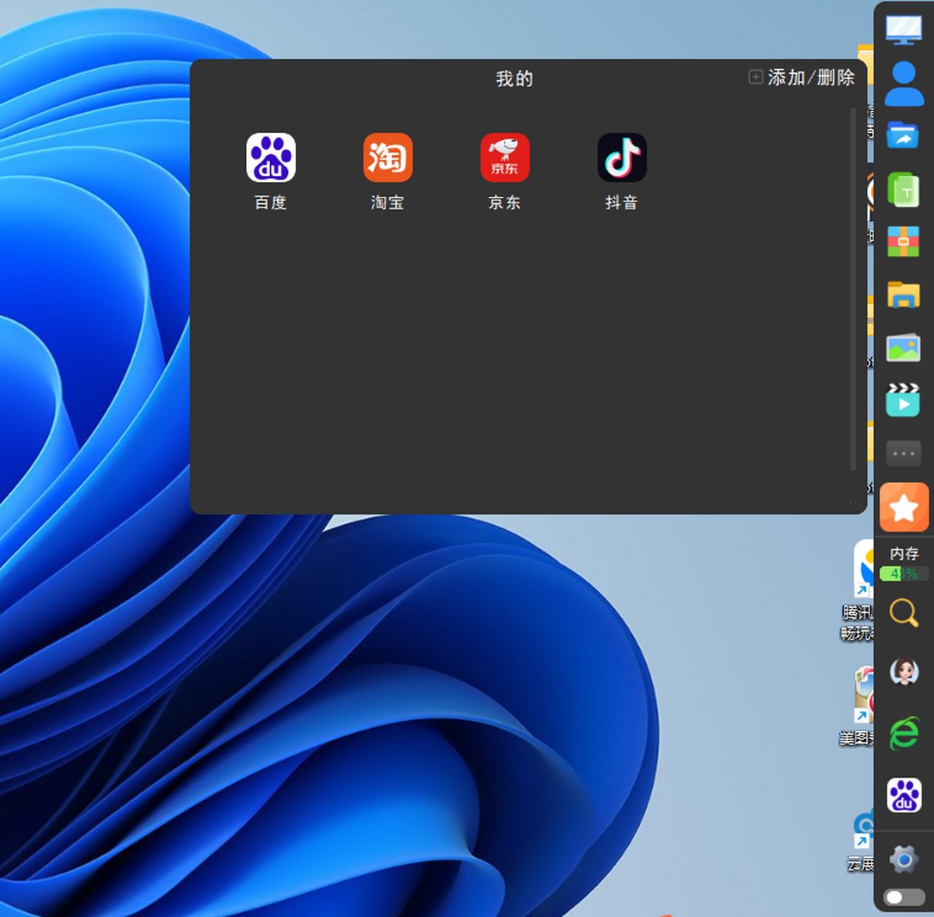Screen dimensions: 934x917
Task: Launch the 京东 shortcut
Action: [x=504, y=172]
